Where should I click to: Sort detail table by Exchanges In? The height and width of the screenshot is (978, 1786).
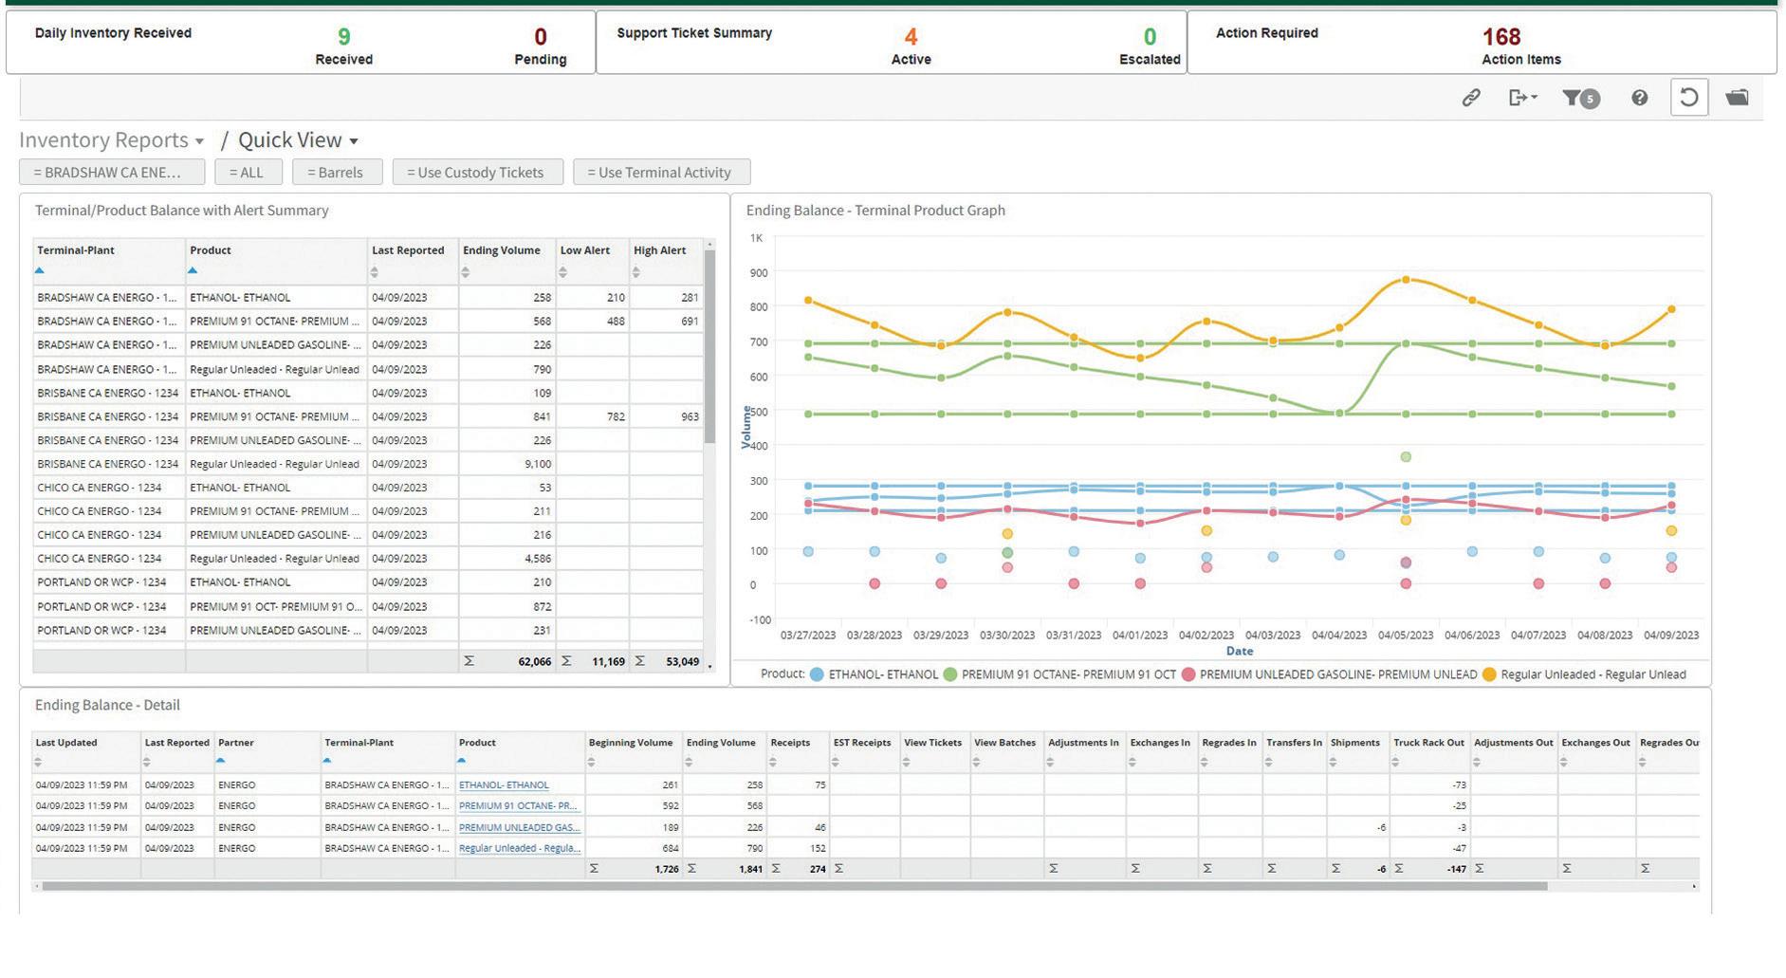tap(1133, 762)
